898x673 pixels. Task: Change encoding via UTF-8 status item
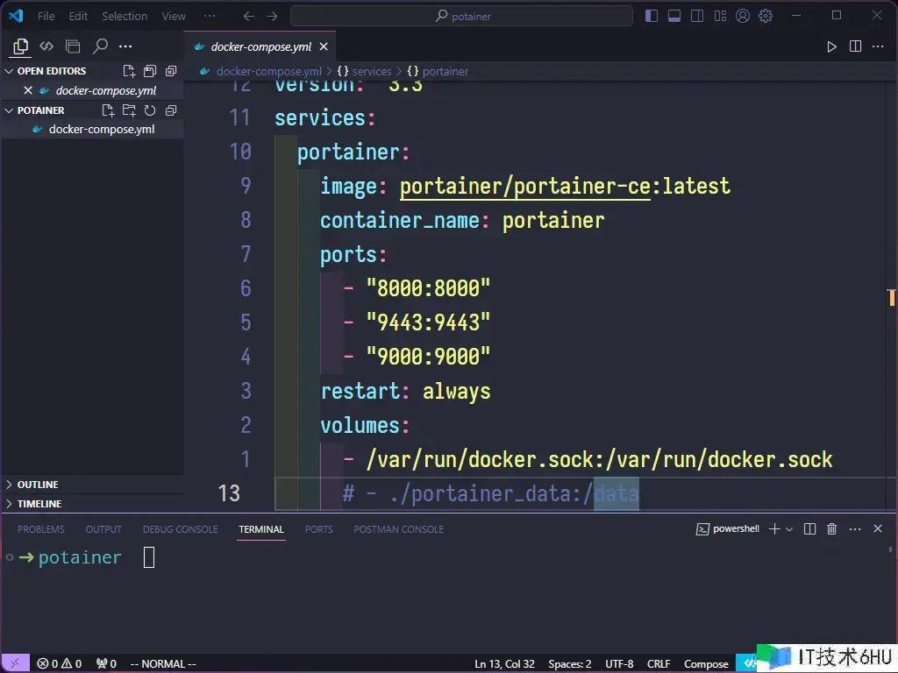(x=619, y=664)
